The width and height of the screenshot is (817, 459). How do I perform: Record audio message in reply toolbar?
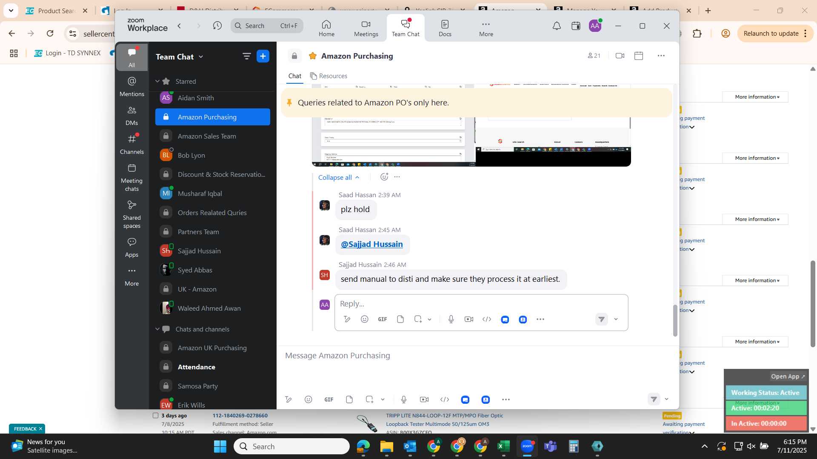tap(451, 319)
